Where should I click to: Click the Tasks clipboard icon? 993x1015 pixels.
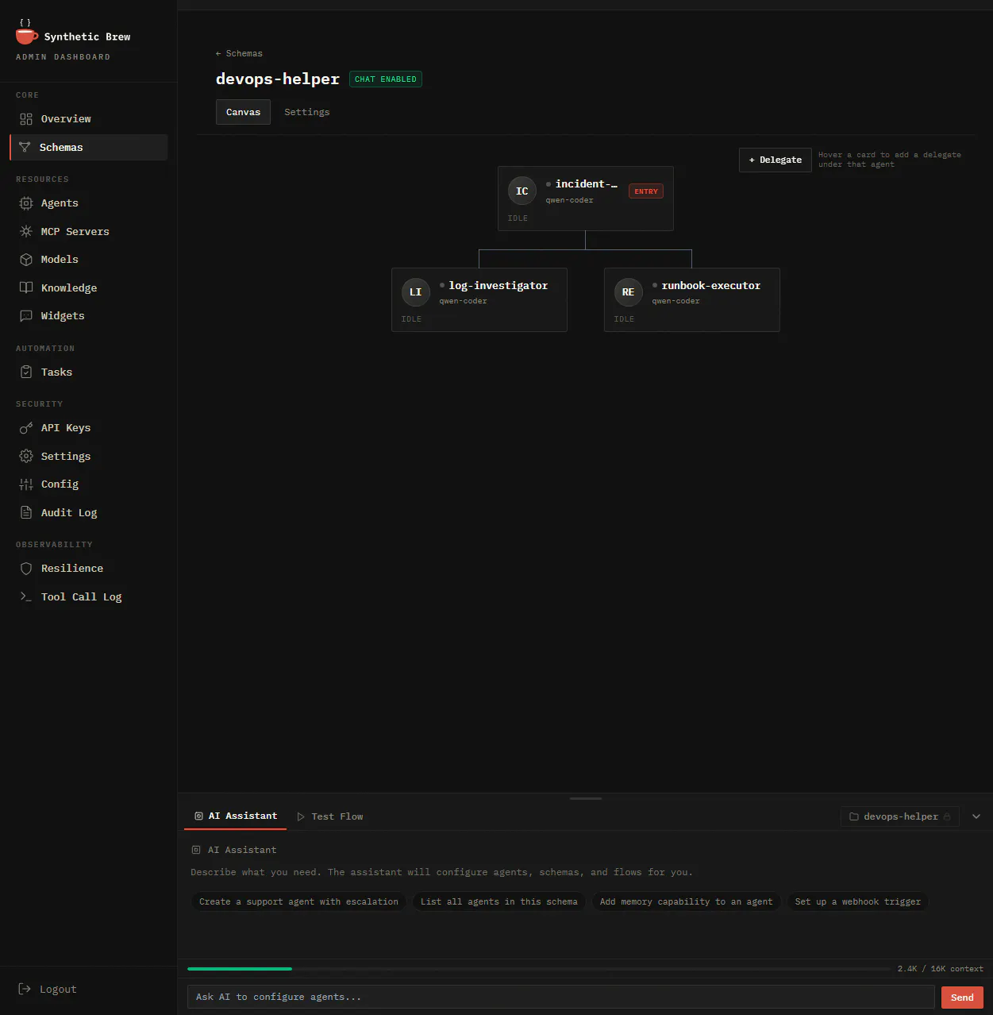[26, 372]
